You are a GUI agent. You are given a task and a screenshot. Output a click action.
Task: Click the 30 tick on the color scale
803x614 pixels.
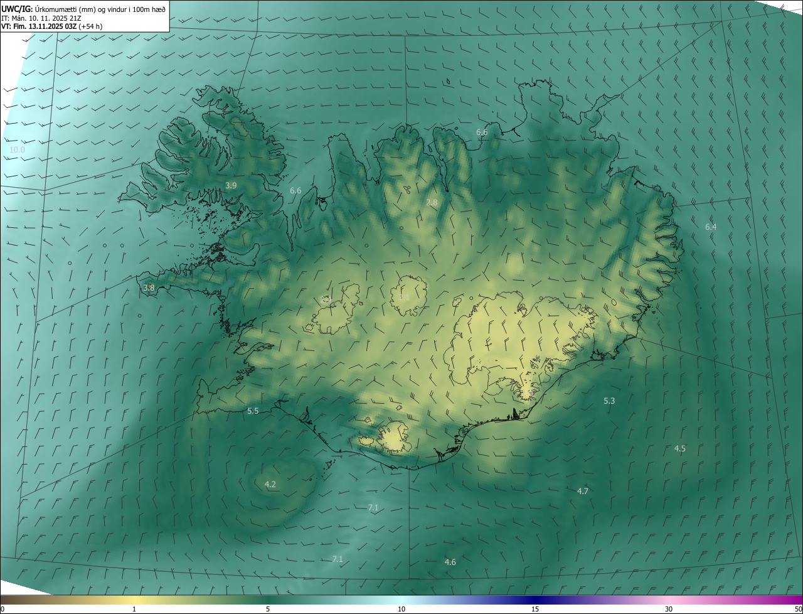(x=669, y=609)
